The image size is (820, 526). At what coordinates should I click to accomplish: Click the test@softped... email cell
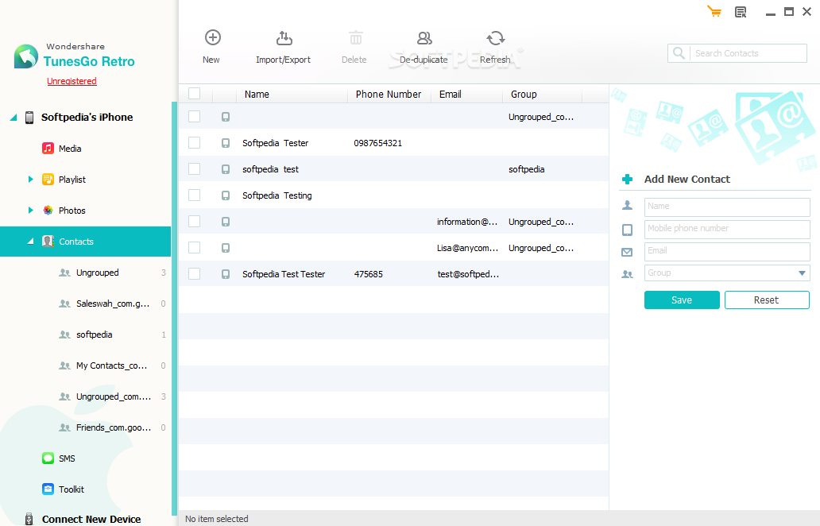[468, 274]
